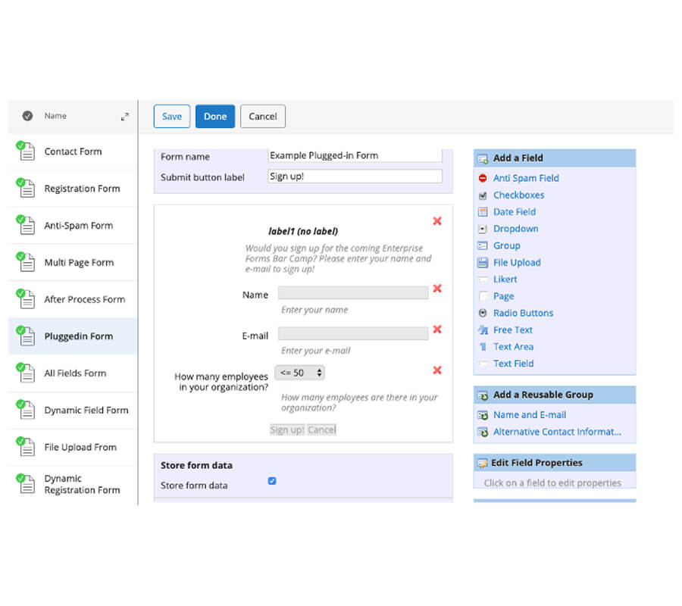Image resolution: width=682 pixels, height=606 pixels.
Task: Click the Anti-Spam Form document icon
Action: (26, 225)
